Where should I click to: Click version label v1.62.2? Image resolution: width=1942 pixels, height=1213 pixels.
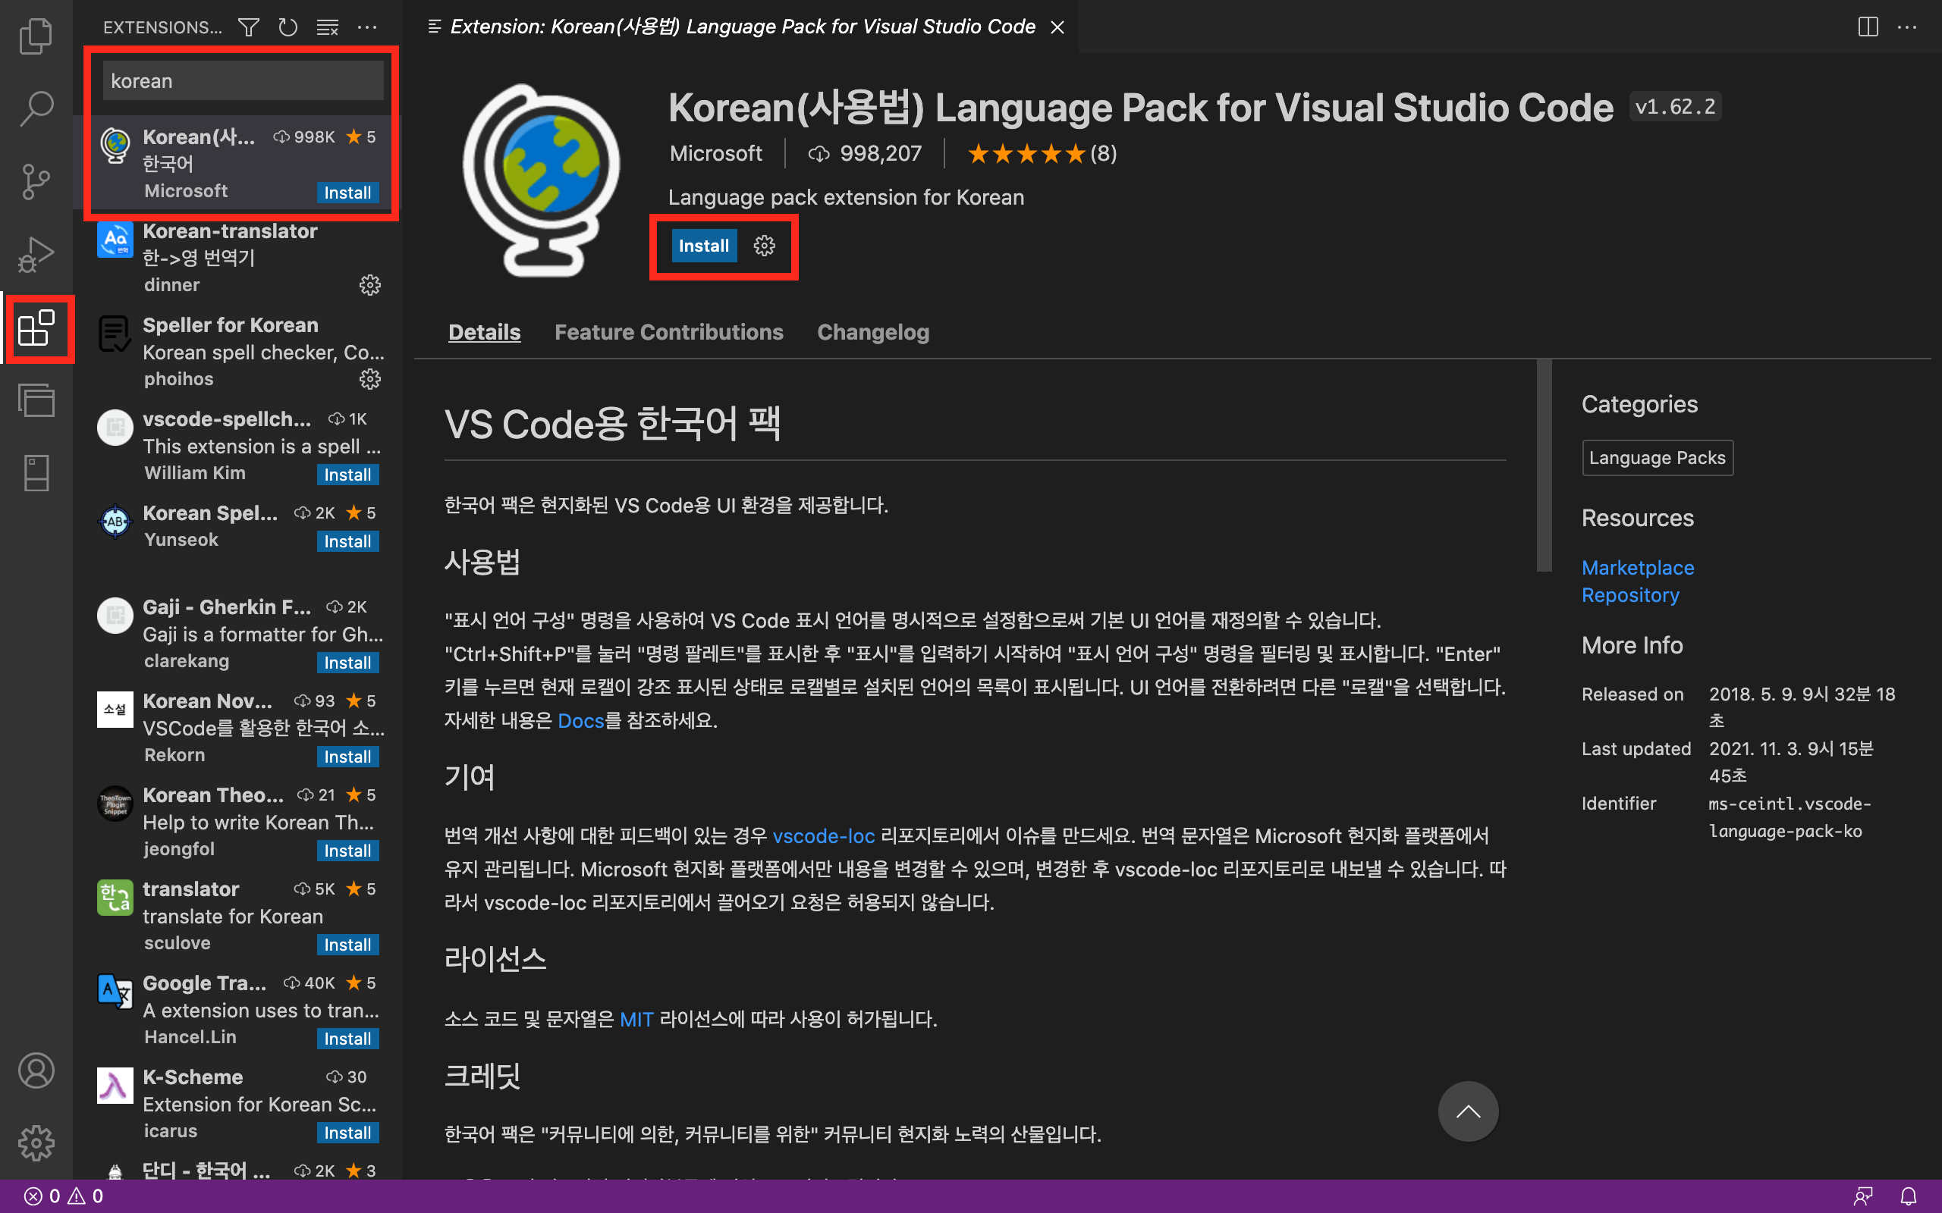coord(1675,107)
